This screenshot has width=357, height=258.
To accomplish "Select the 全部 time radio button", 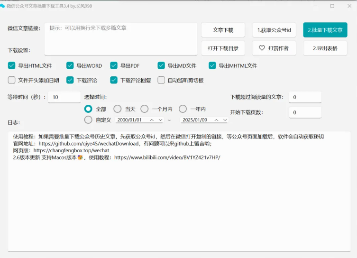I will point(88,109).
